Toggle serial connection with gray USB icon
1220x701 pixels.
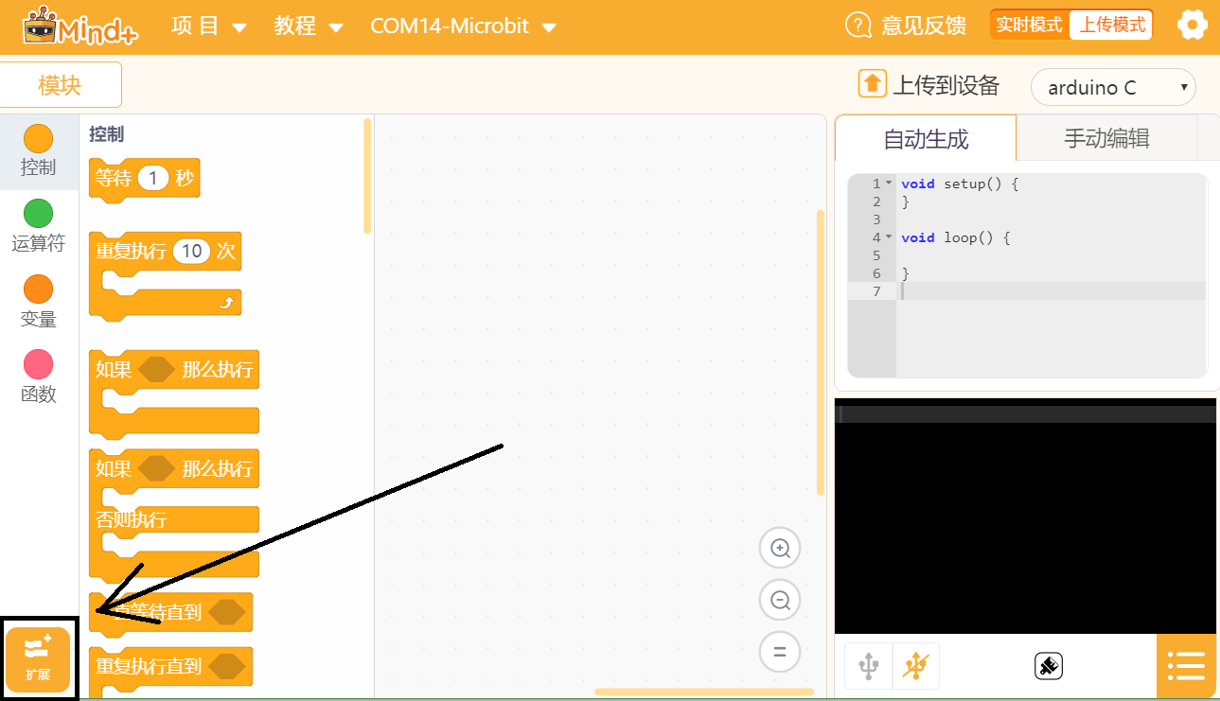(868, 666)
